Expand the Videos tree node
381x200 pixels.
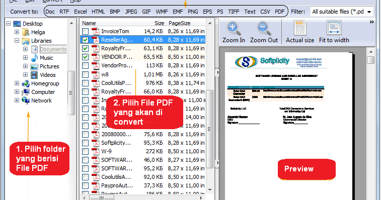tap(25, 74)
